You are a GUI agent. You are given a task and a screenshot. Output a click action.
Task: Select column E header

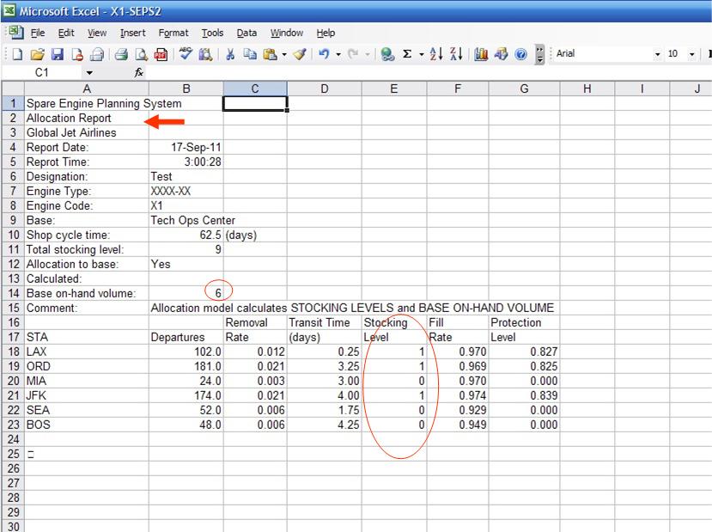(x=393, y=89)
